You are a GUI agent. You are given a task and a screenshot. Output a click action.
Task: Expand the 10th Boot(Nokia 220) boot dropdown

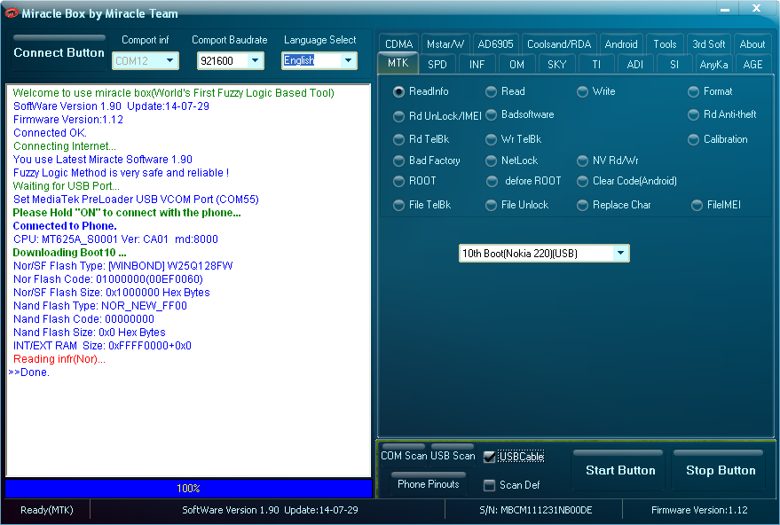[x=620, y=253]
